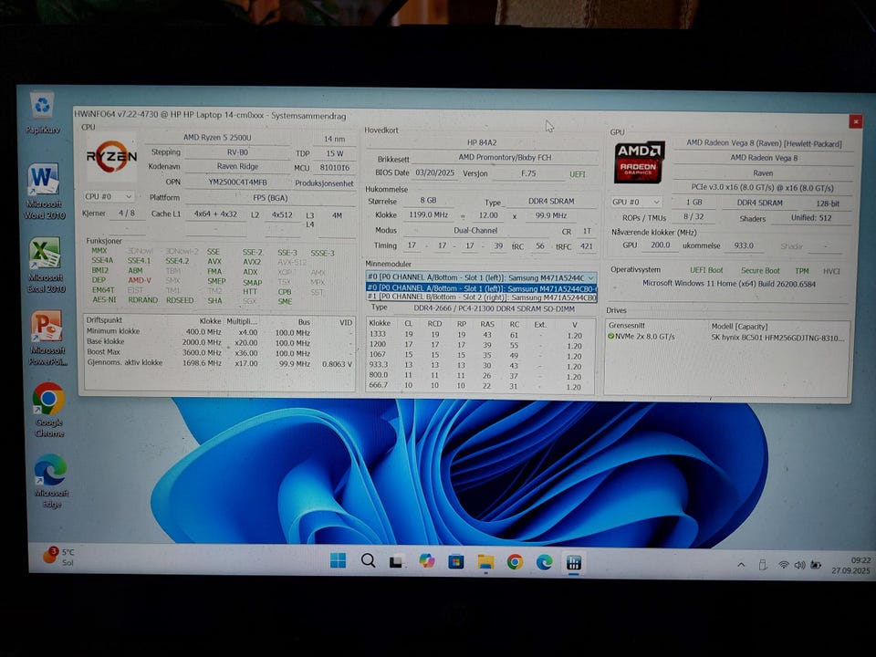The image size is (876, 657).
Task: Choose Slot 1 (left) memory module entry
Action: (x=481, y=288)
